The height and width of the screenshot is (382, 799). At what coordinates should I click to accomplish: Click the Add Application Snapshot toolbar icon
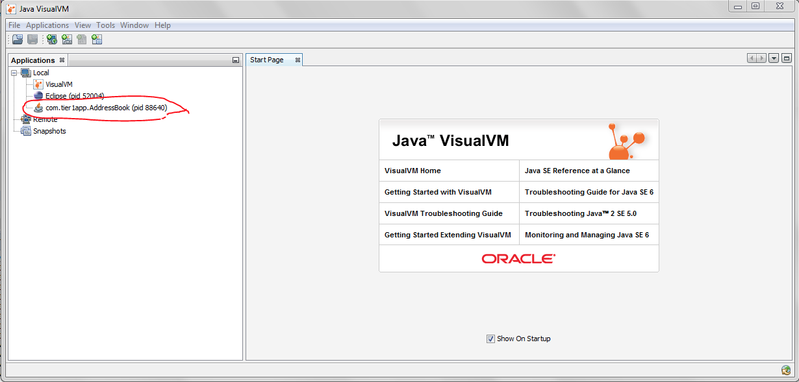(x=96, y=39)
